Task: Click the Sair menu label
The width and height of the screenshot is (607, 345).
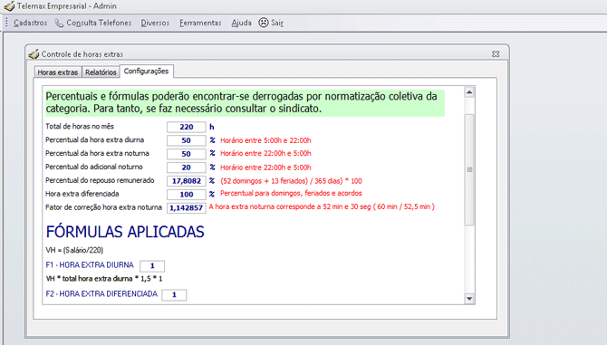Action: coord(277,23)
